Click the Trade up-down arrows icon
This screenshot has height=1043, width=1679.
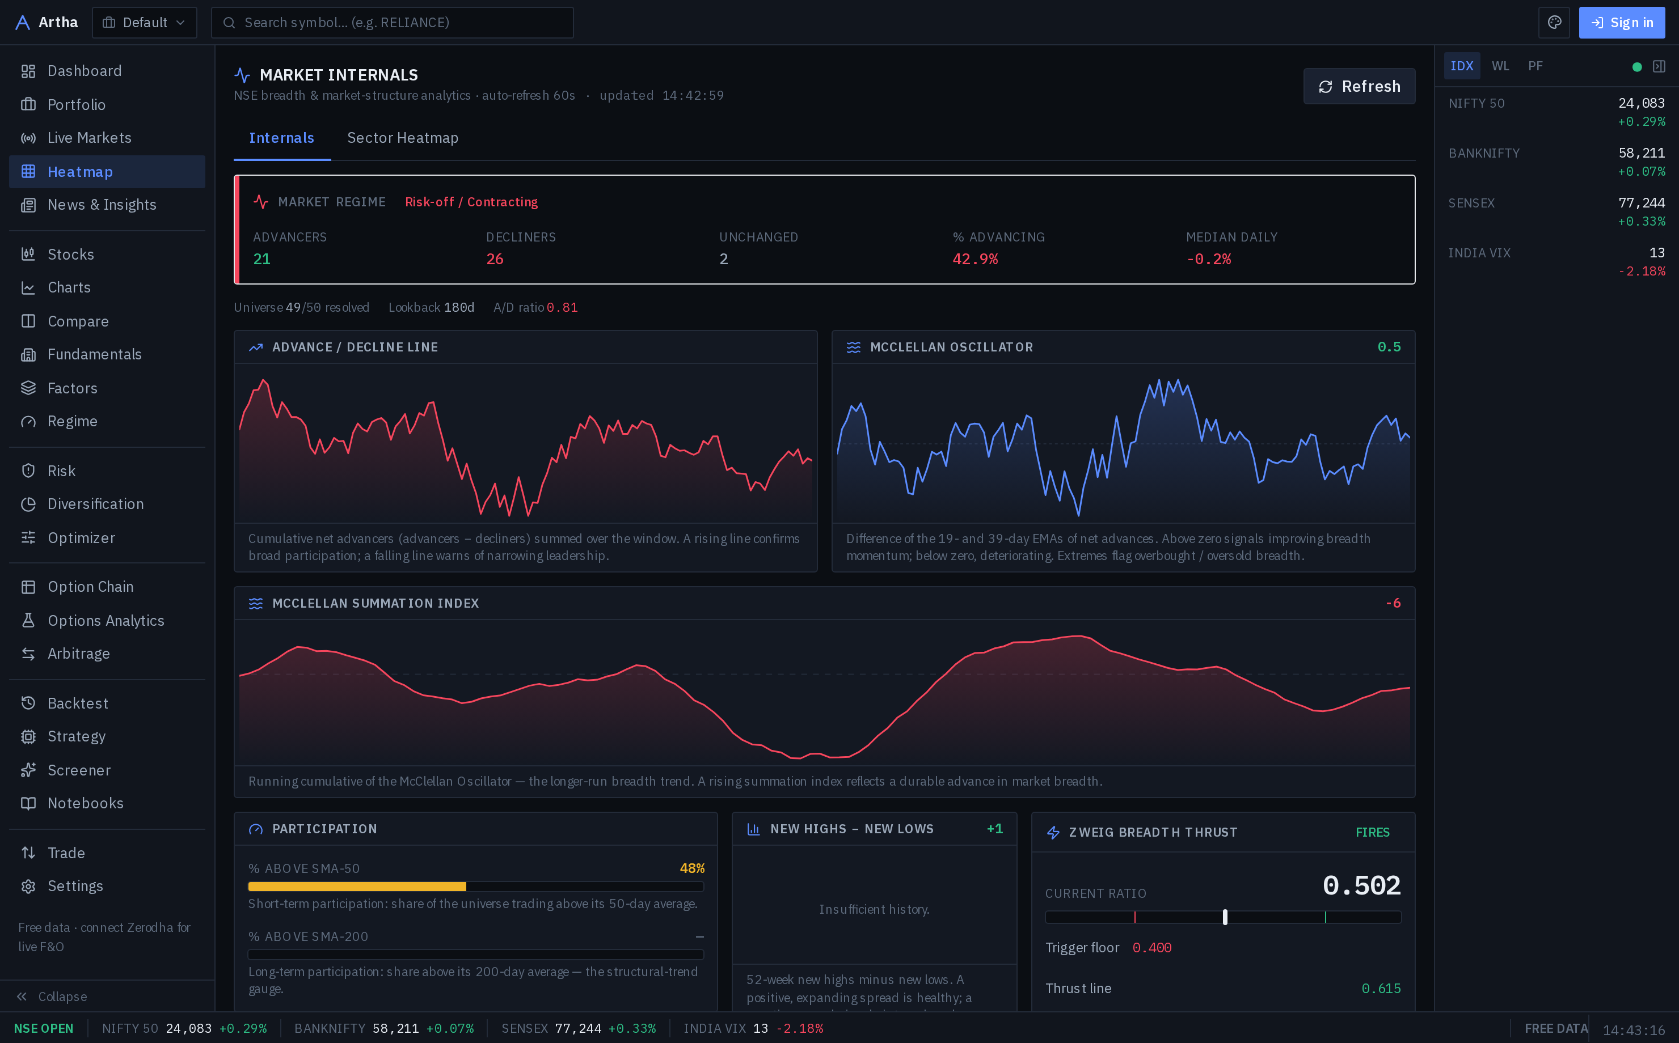pos(28,853)
